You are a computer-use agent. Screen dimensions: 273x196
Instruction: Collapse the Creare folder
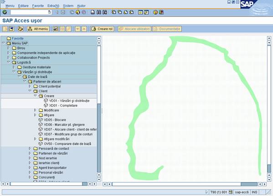(36, 95)
